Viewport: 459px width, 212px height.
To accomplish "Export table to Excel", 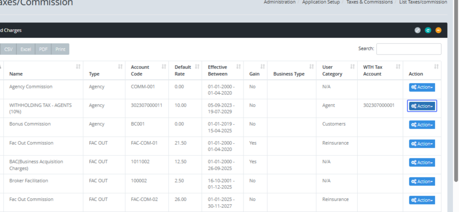I will pos(26,49).
